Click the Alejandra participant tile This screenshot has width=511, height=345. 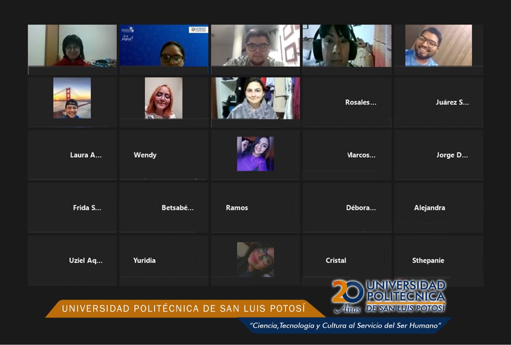(438, 208)
